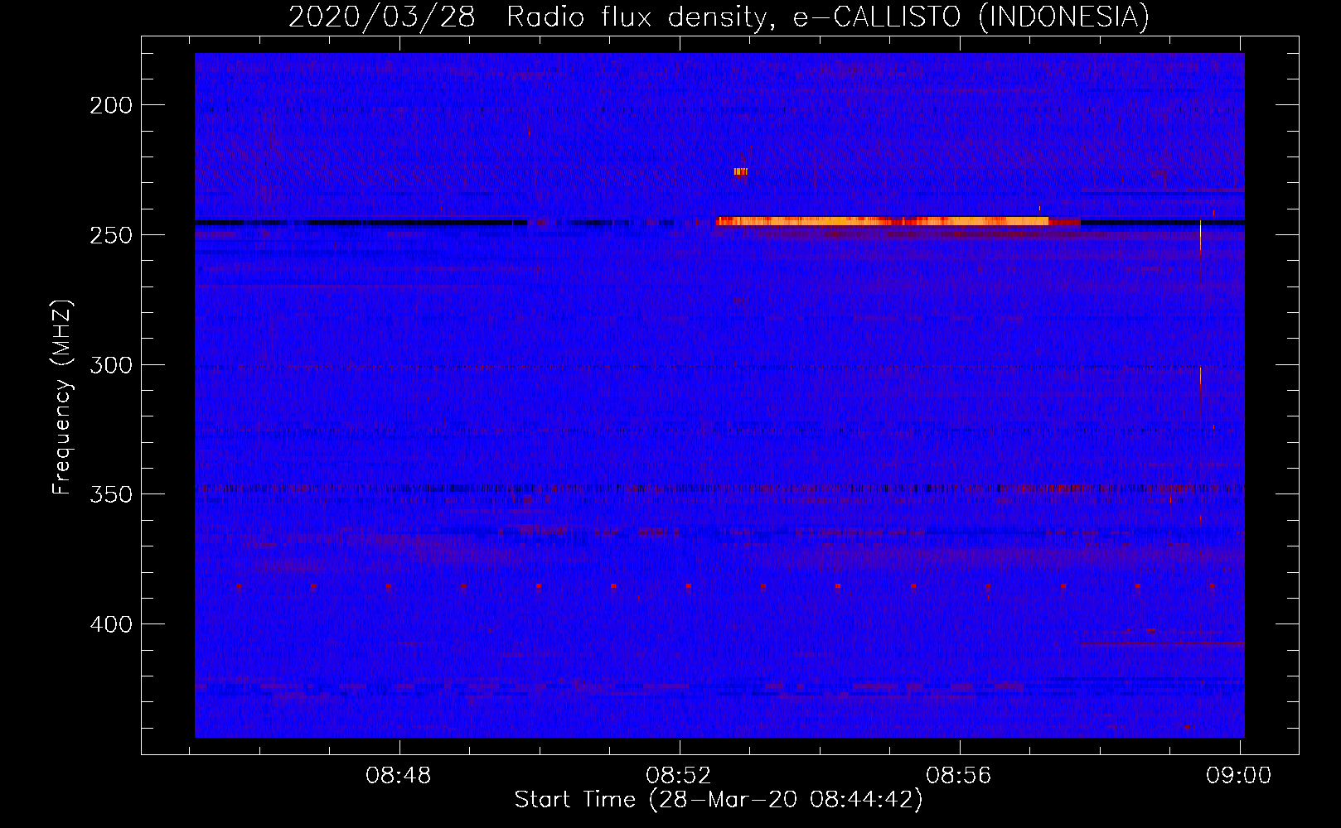Click the '200' frequency tick label
The height and width of the screenshot is (828, 1341).
(x=111, y=105)
